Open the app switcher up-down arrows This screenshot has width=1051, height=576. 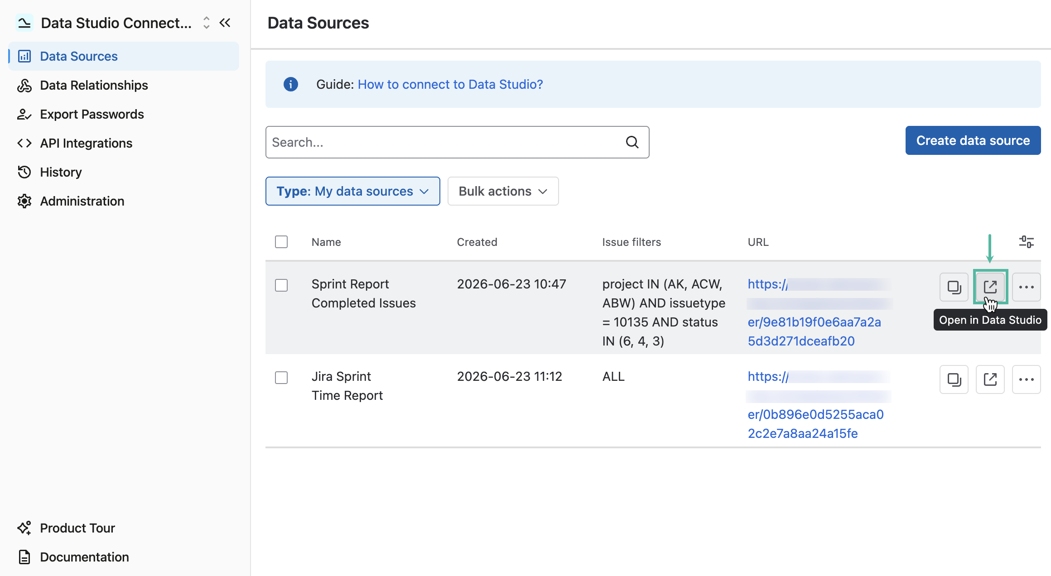click(206, 23)
